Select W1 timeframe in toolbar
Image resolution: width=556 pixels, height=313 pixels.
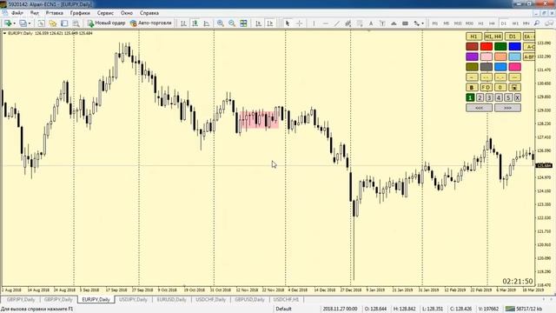coord(515,23)
